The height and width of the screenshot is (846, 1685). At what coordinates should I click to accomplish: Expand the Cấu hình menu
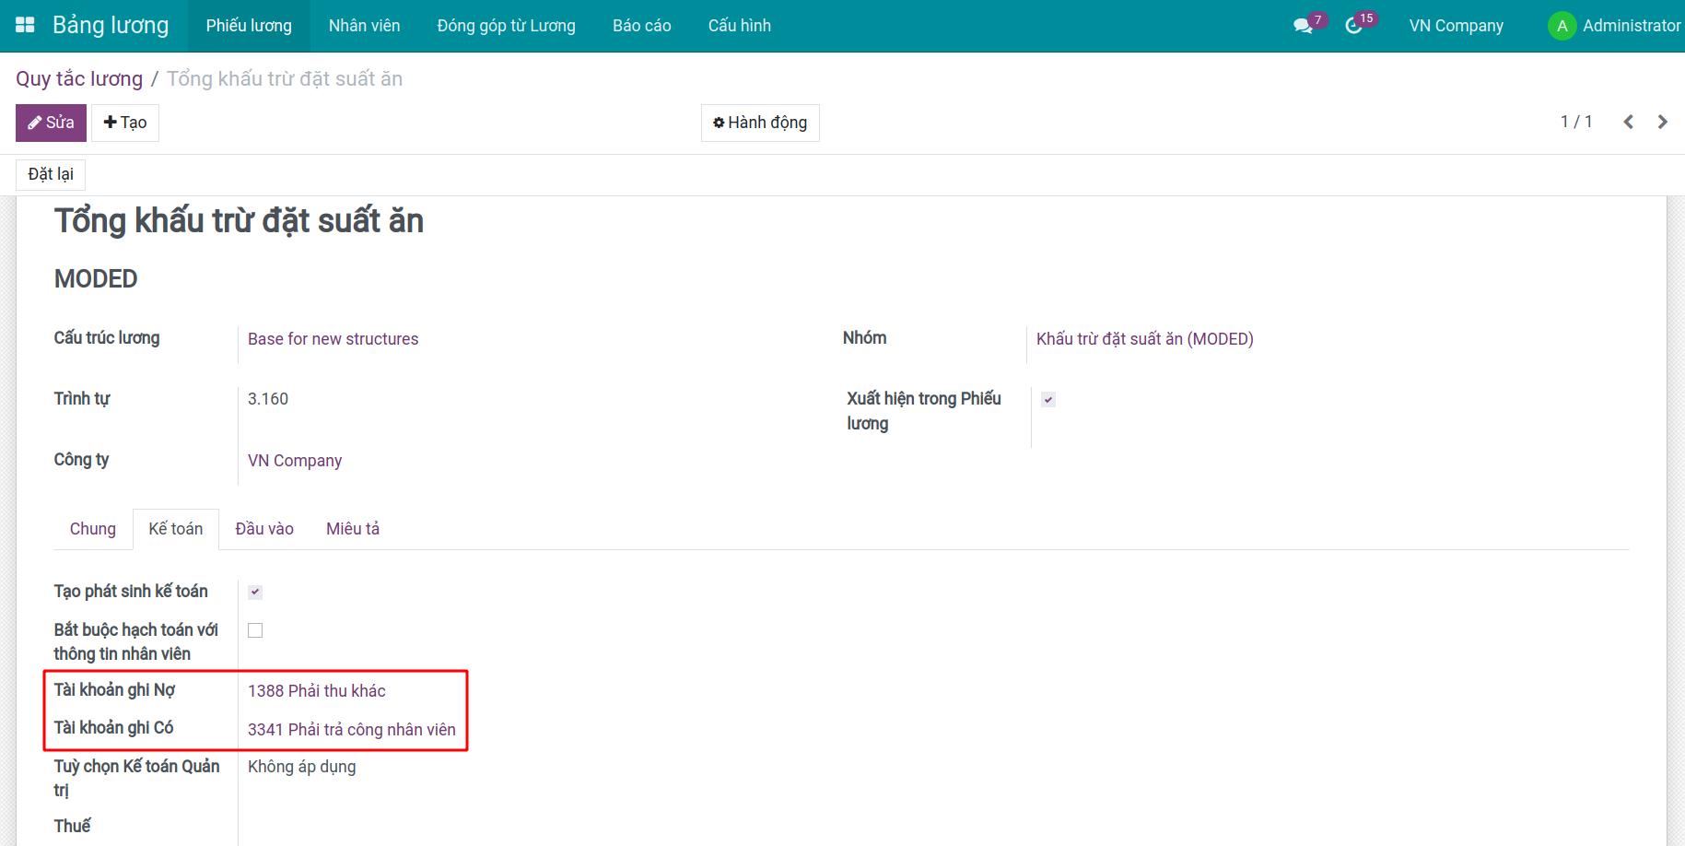click(739, 26)
